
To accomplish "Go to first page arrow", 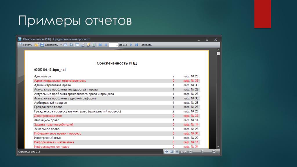I will click(100, 45).
